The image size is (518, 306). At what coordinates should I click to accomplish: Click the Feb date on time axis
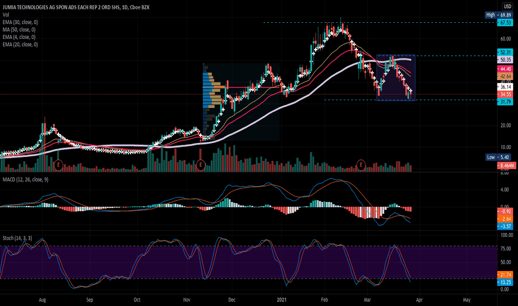325,300
